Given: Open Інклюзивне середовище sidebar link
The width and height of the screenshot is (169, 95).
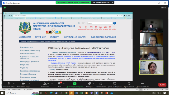Looking at the screenshot, I should 30,71.
